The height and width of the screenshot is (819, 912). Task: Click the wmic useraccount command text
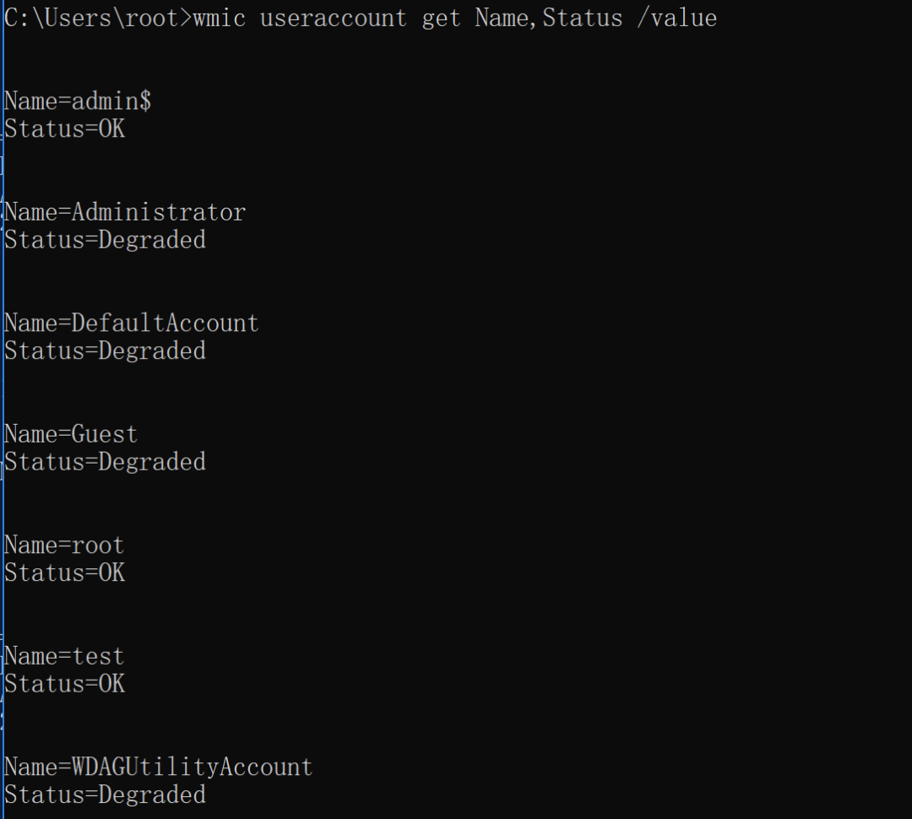click(455, 18)
